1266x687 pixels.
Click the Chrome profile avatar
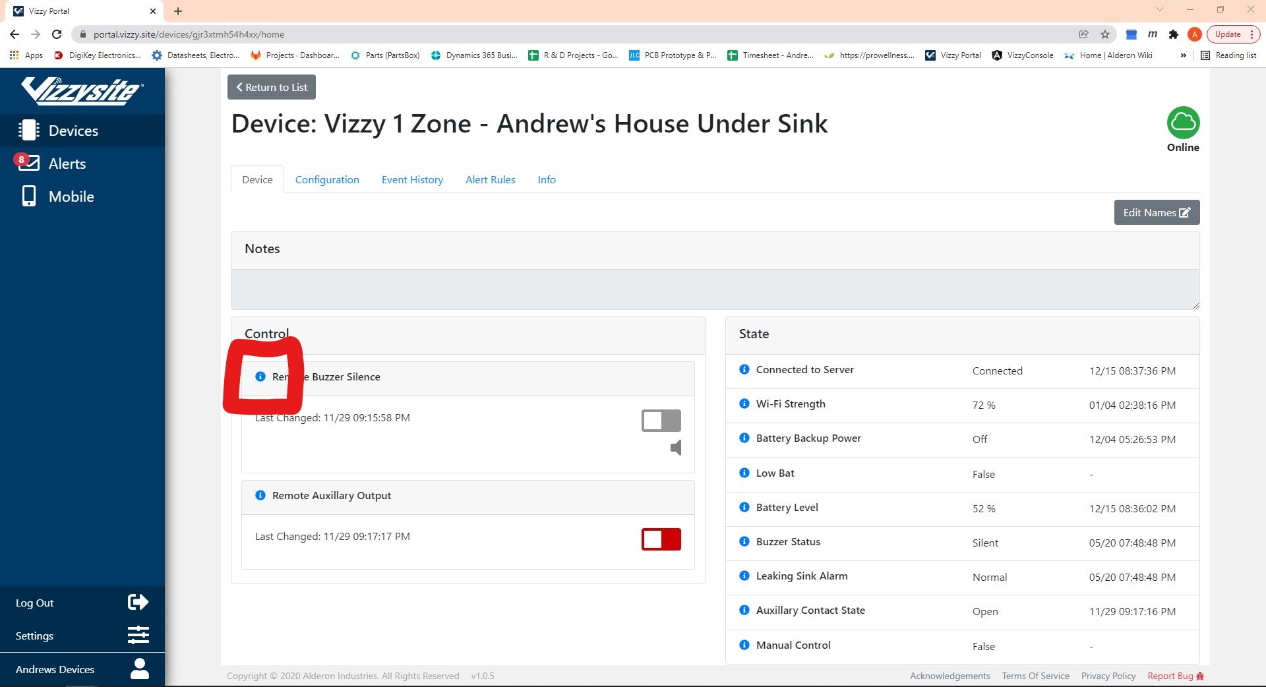(x=1194, y=34)
